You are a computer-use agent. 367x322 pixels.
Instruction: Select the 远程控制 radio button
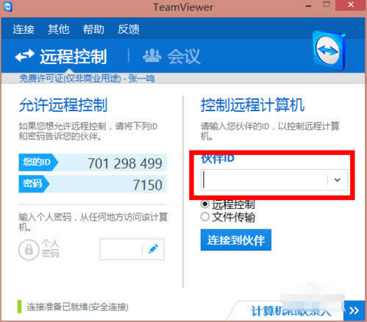point(204,204)
